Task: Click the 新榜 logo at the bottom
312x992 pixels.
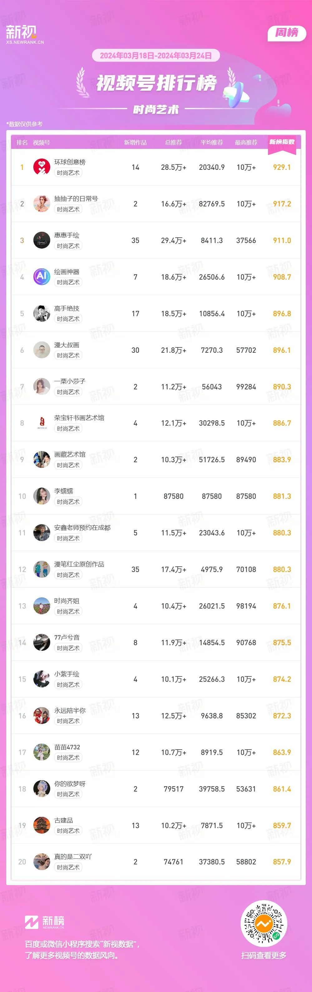Action: pos(45,922)
